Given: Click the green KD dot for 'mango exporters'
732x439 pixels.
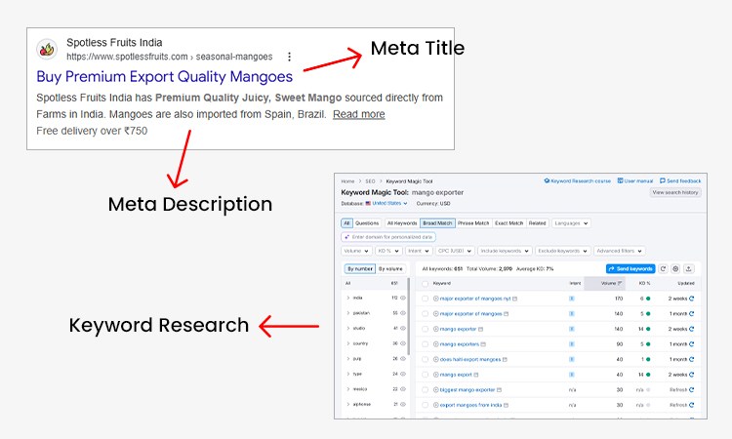Looking at the screenshot, I should (x=648, y=344).
